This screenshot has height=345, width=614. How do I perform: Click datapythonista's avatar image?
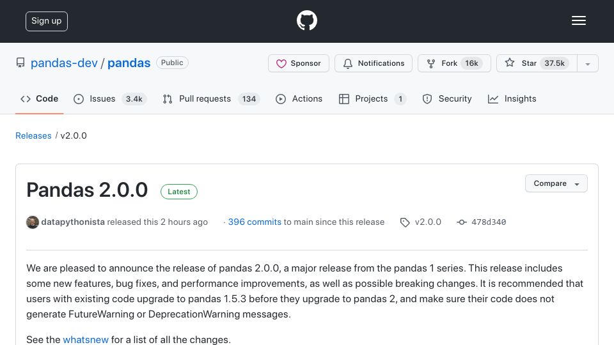tap(33, 222)
